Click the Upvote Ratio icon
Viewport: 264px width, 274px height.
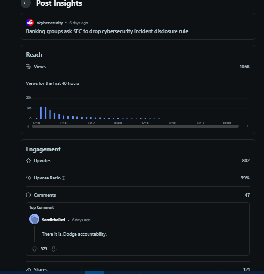pos(28,178)
